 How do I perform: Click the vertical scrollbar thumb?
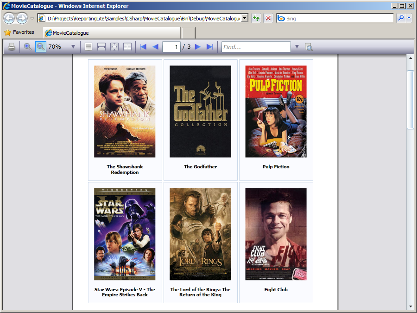pos(410,100)
